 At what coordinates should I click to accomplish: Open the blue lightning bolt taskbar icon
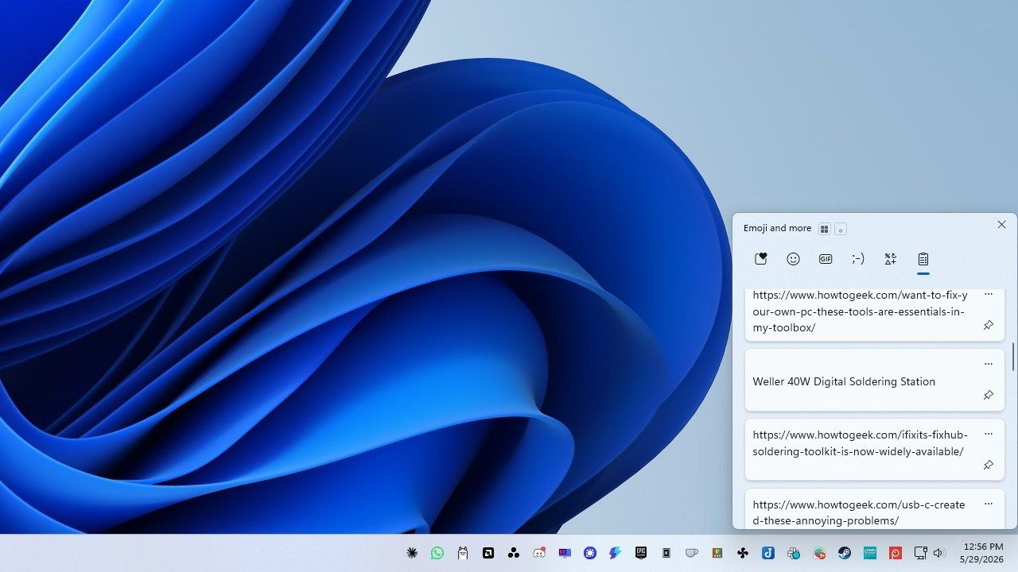pos(616,553)
